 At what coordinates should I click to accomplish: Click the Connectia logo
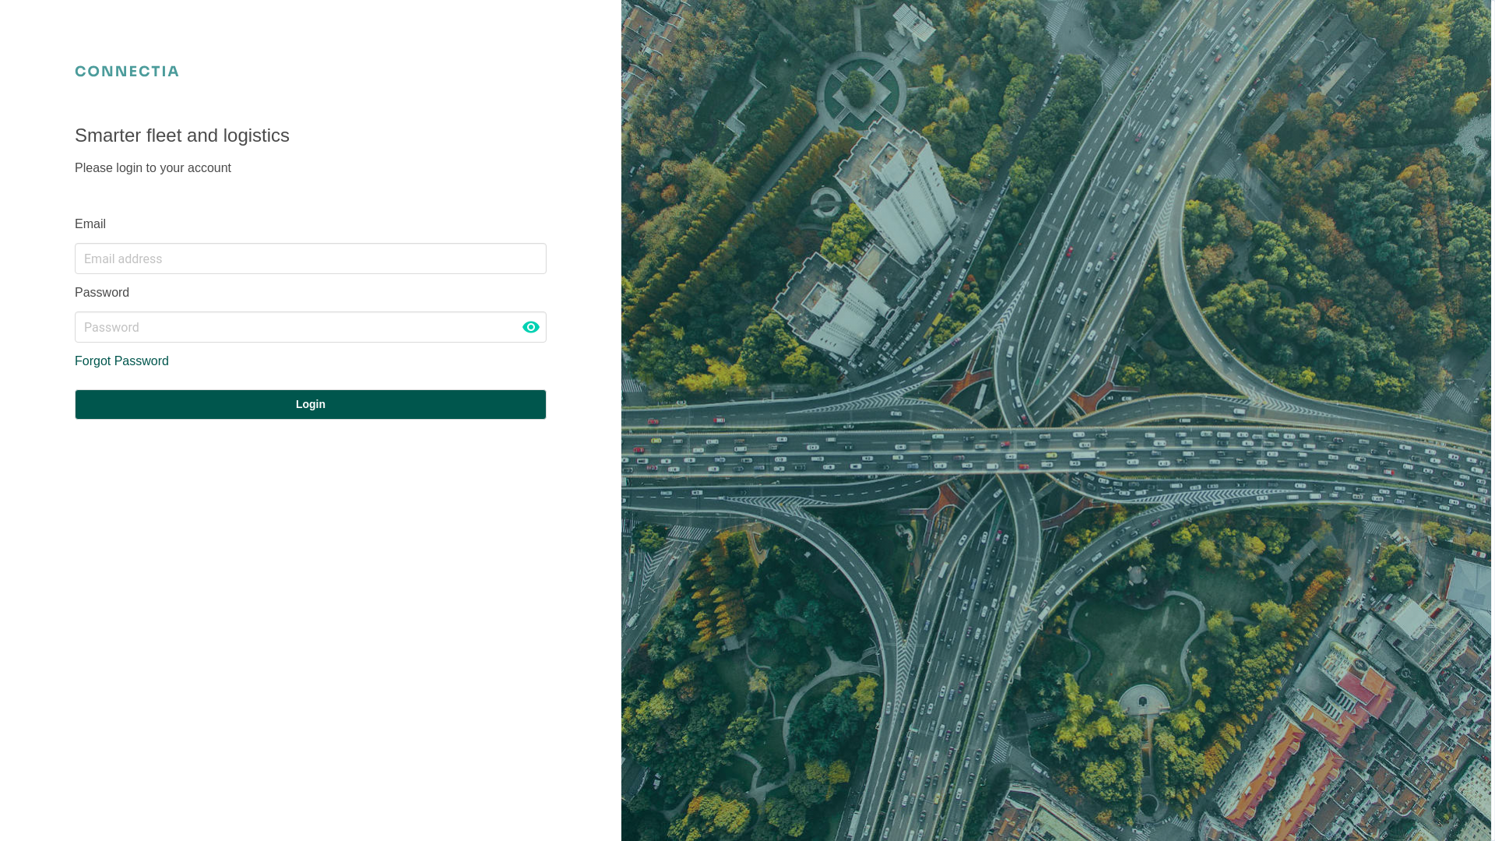pos(127,72)
